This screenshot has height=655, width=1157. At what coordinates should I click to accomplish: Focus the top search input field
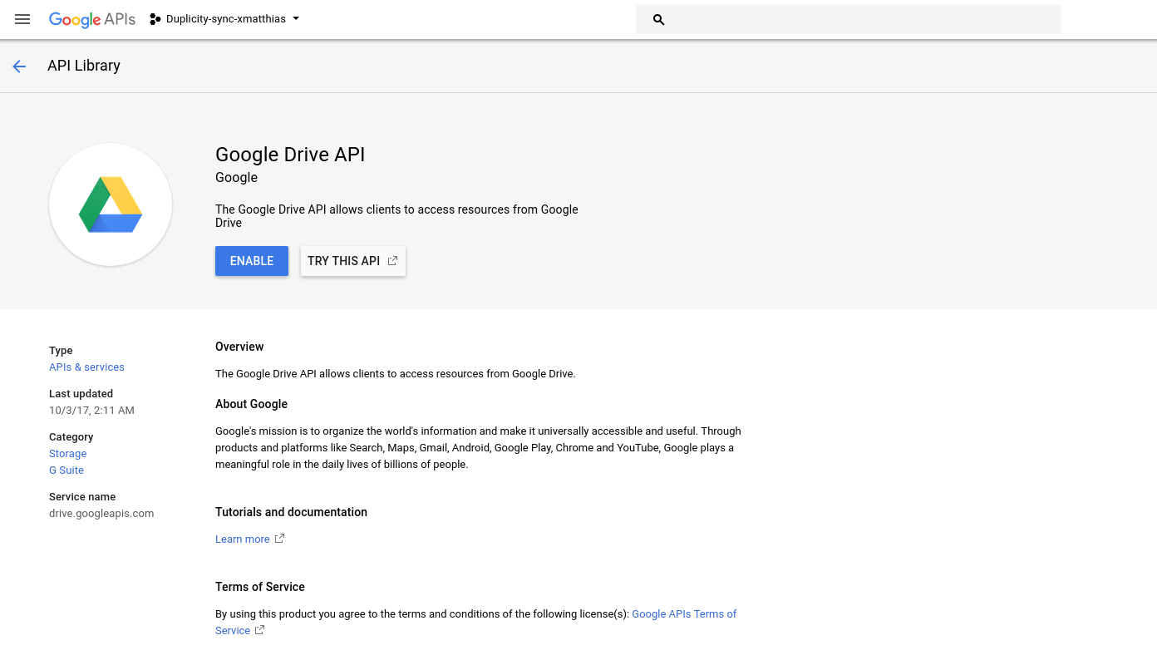848,19
